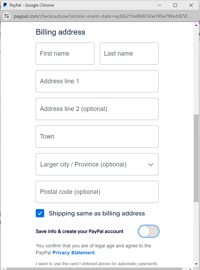
Task: Click the Billing address heading
Action: [60, 32]
